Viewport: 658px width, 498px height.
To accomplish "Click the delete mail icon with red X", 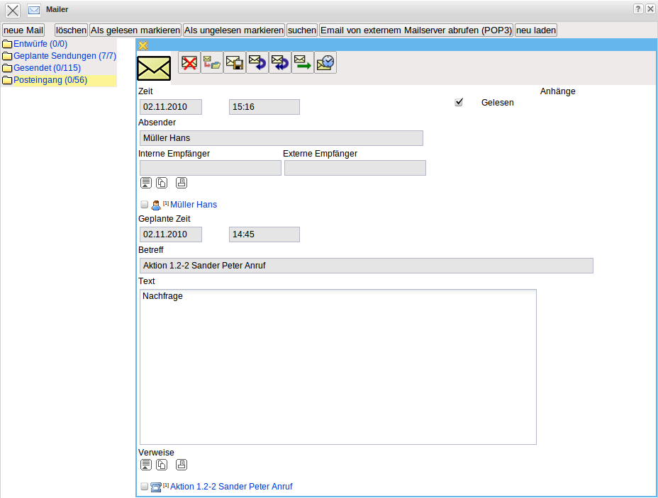I will (189, 62).
